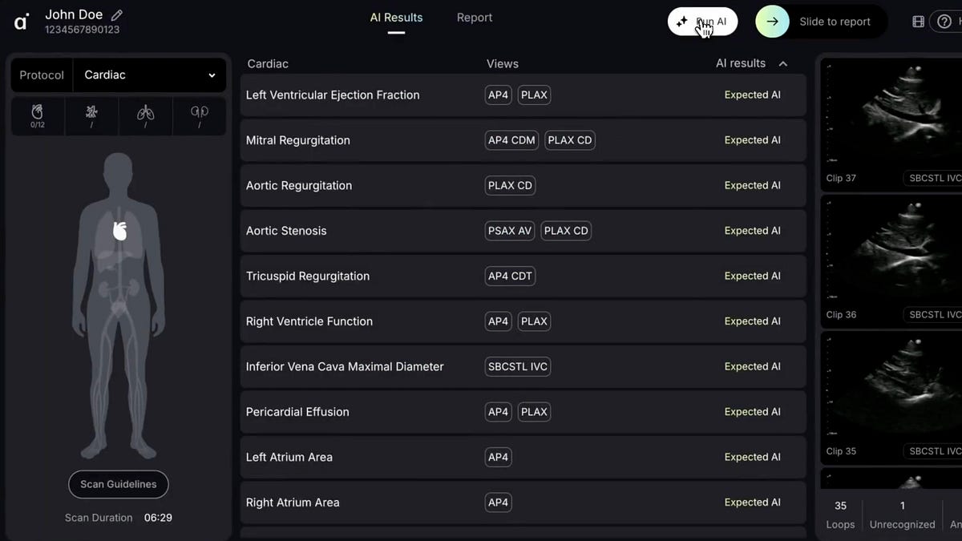The width and height of the screenshot is (962, 541).
Task: Click the SBCSTL IVC tag in Inferior Vena Cava row
Action: point(518,367)
